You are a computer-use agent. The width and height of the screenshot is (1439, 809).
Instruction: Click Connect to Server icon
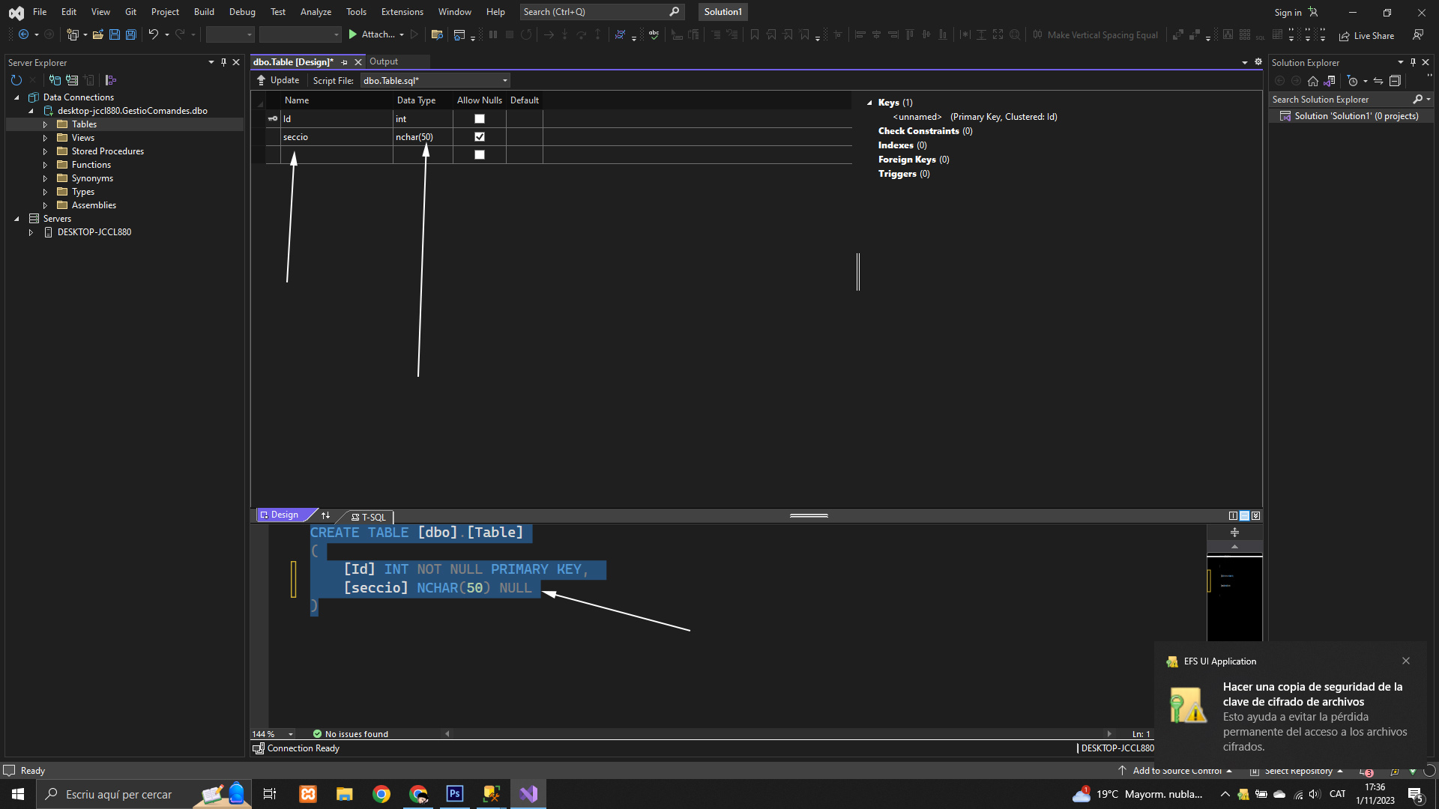tap(72, 80)
